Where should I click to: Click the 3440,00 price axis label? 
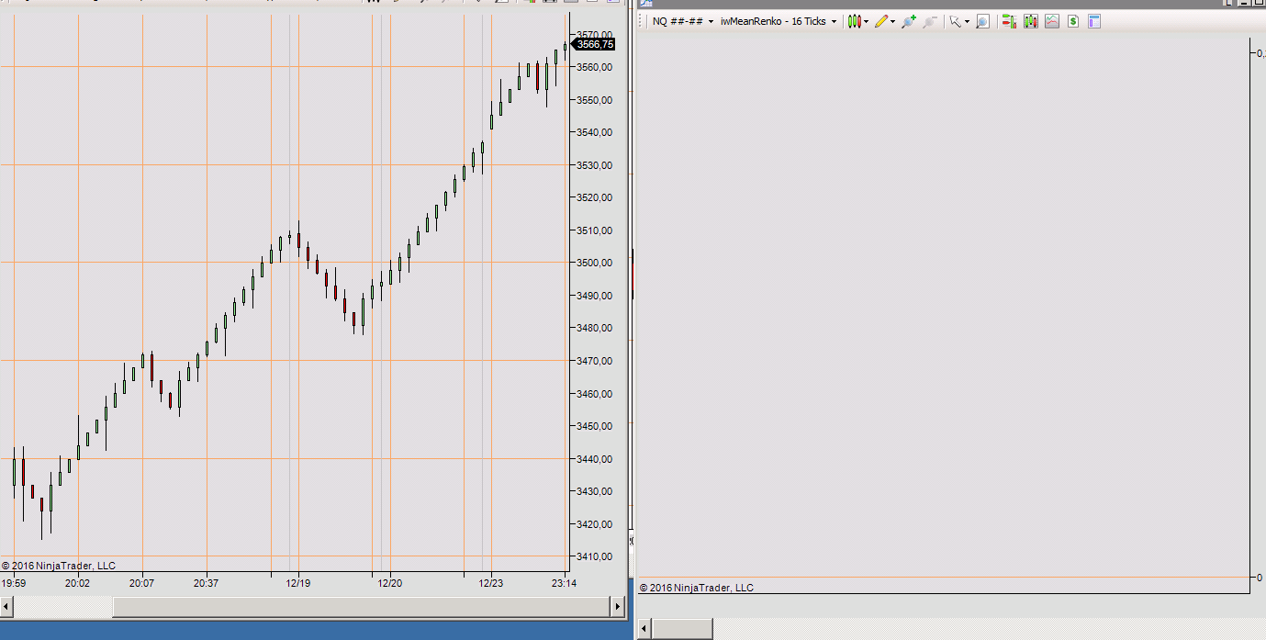point(594,459)
